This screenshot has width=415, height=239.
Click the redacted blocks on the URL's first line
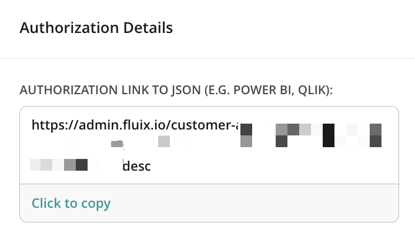[312, 128]
